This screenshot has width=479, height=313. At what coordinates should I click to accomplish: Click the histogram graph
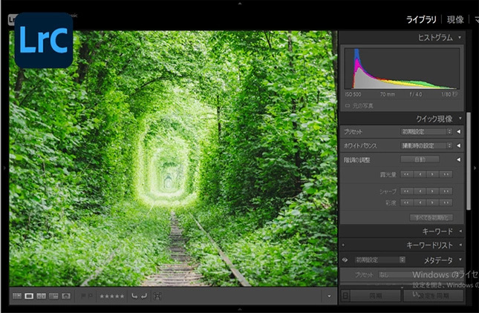coord(402,68)
